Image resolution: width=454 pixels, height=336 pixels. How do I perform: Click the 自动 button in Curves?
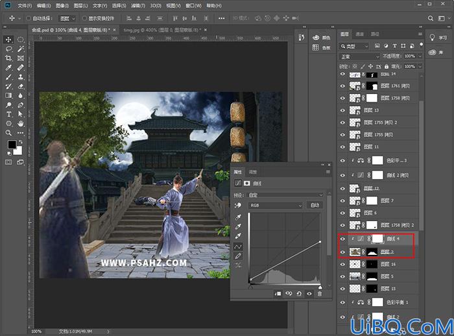click(315, 206)
